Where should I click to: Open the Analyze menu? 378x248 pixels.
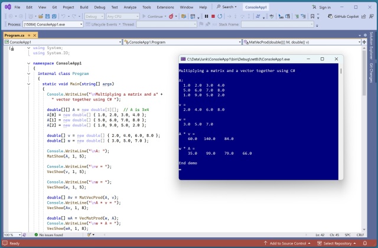point(130,7)
